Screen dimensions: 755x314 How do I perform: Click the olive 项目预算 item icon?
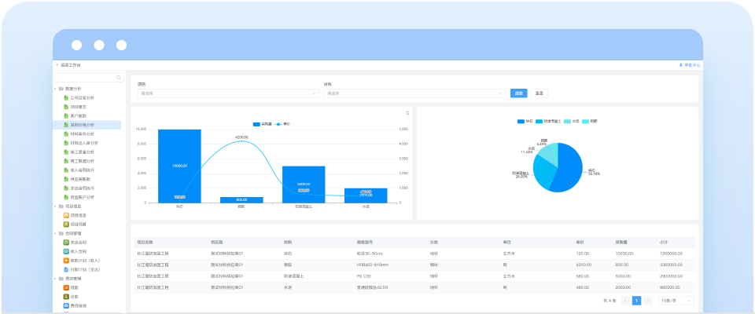click(x=66, y=224)
